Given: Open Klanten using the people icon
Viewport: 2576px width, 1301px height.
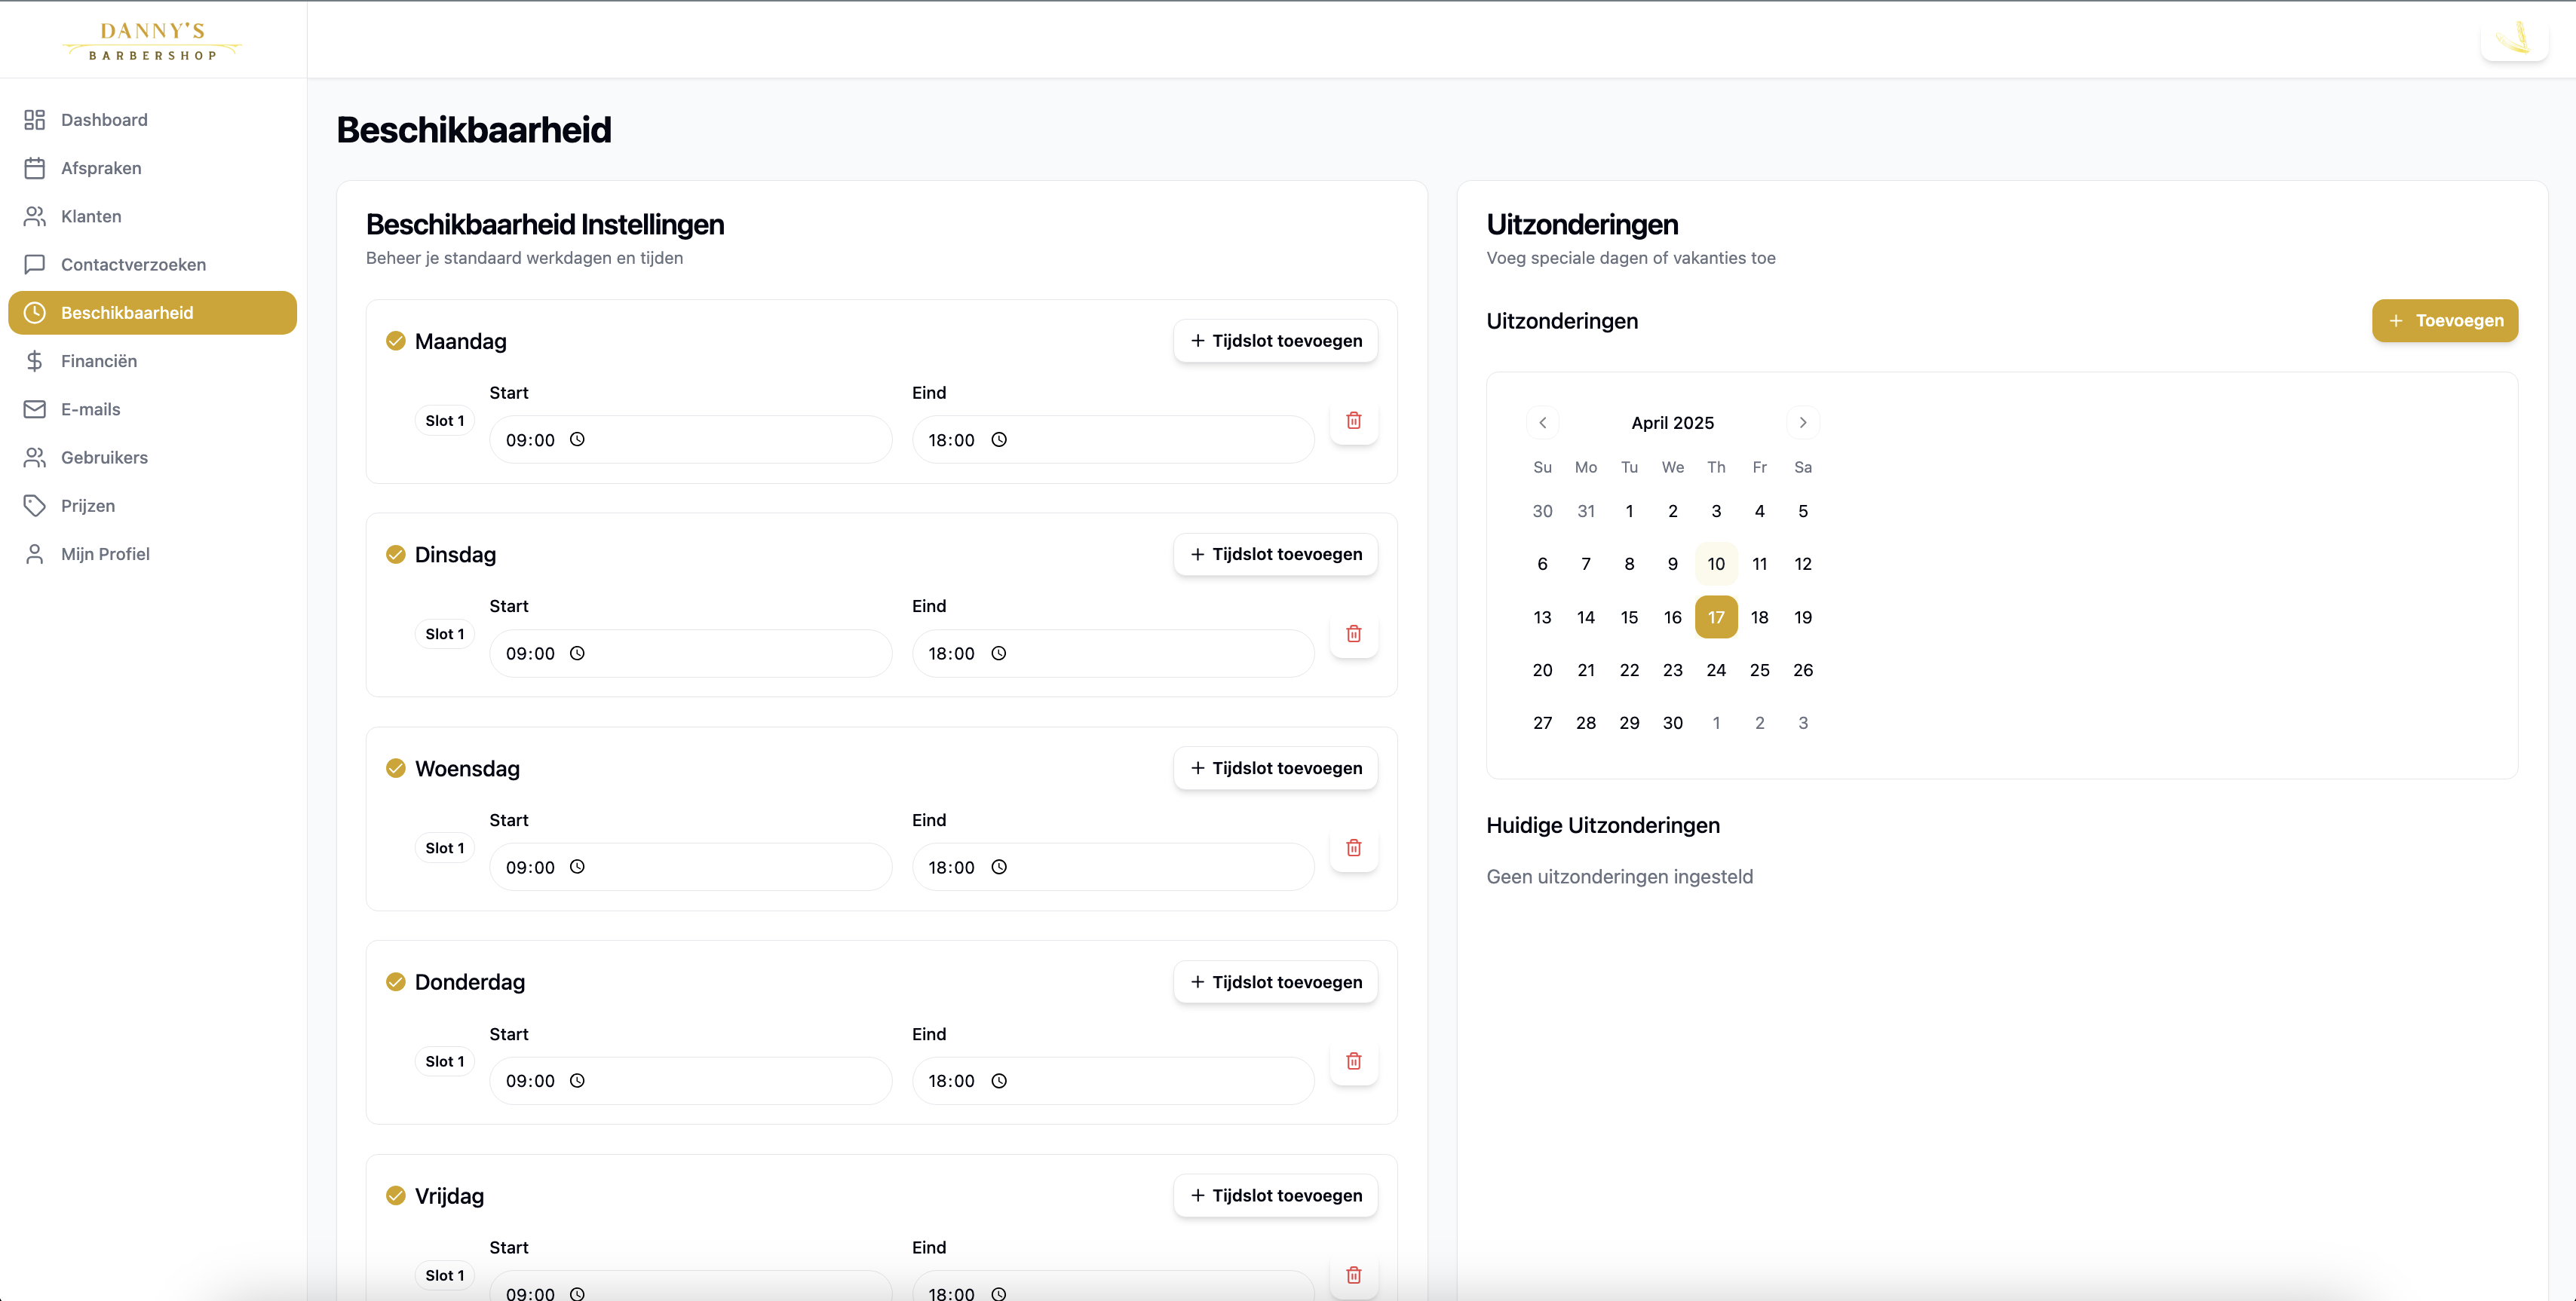Looking at the screenshot, I should (x=34, y=216).
